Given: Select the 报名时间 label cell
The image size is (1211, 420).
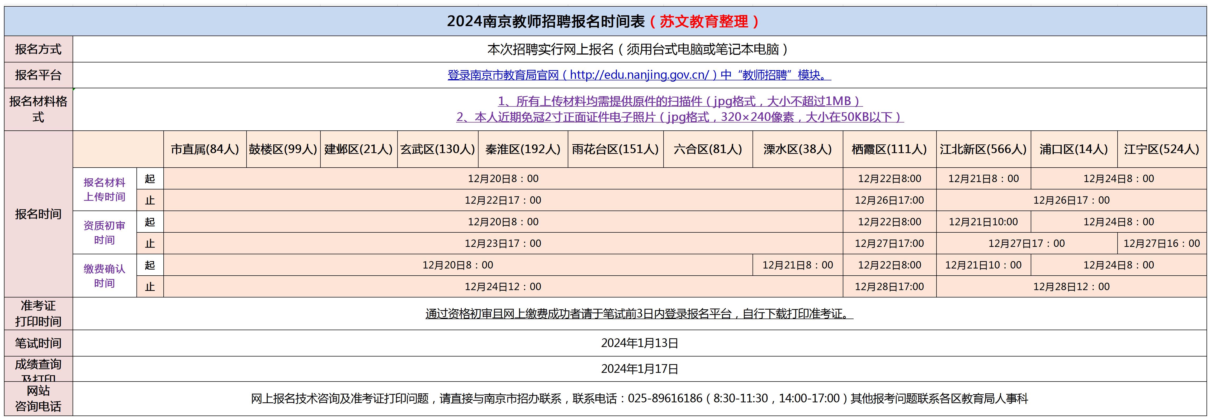Looking at the screenshot, I should (x=39, y=214).
